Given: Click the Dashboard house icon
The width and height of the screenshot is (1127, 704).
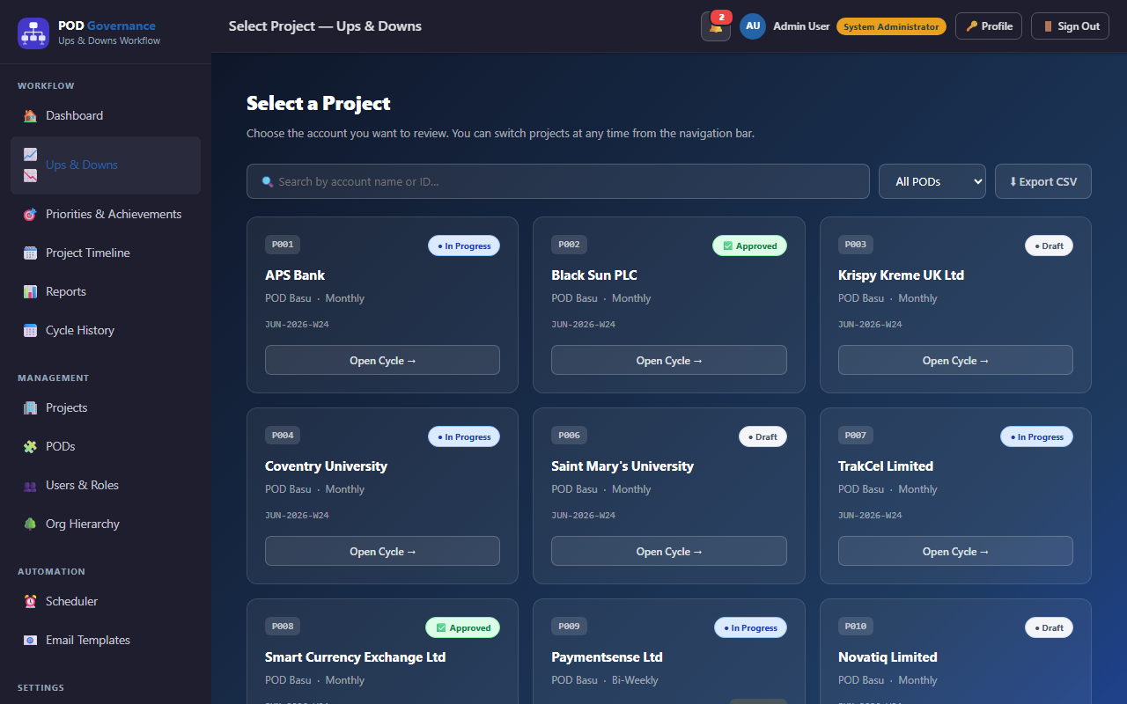Looking at the screenshot, I should (x=30, y=115).
